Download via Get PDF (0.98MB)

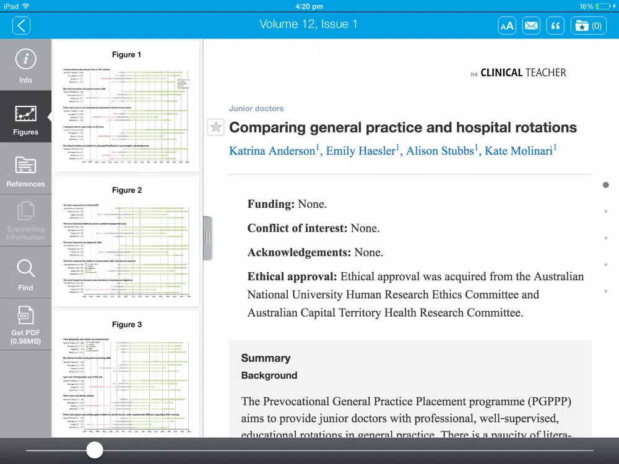[x=25, y=324]
